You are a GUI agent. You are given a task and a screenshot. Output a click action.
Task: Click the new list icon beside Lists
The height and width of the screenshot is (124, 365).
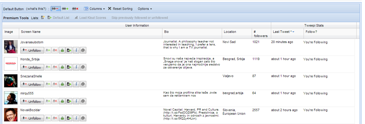click(x=43, y=18)
